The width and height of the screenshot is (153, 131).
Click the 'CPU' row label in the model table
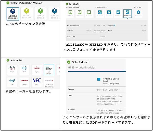[70, 95]
